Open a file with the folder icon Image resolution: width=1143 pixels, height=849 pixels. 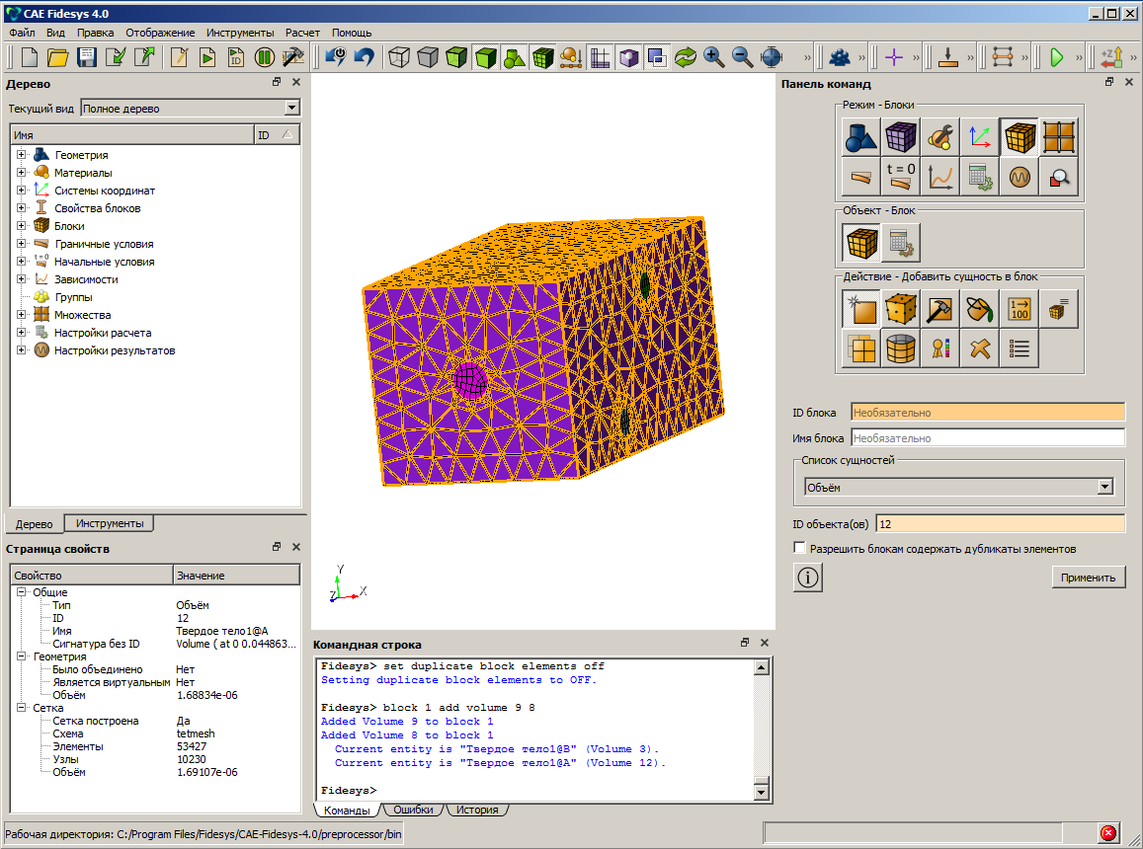pos(57,57)
